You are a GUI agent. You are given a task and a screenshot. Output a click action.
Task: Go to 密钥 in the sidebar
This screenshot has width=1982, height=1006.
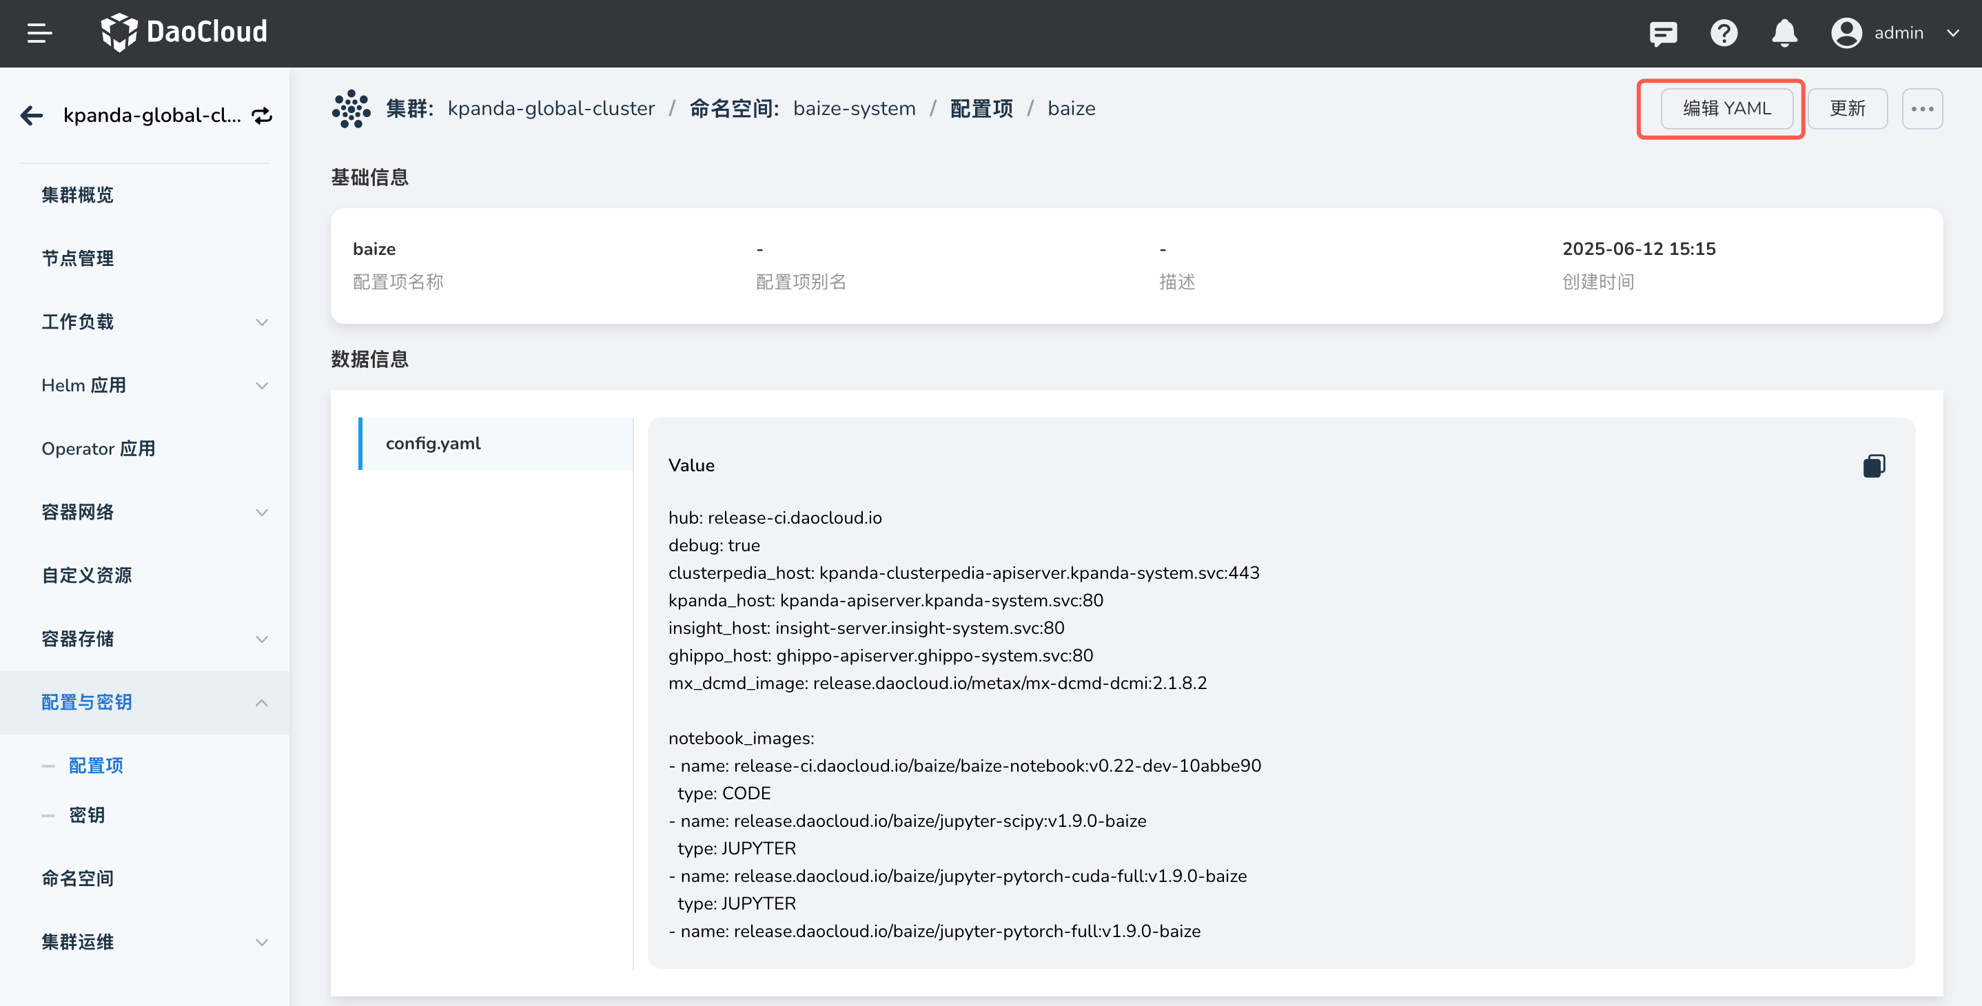pos(86,814)
